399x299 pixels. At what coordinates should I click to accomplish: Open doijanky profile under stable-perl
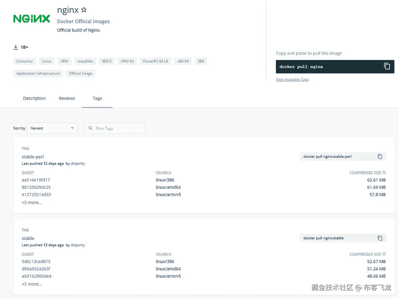coord(78,164)
